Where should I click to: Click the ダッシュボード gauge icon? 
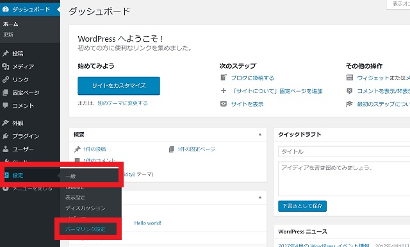coord(6,10)
